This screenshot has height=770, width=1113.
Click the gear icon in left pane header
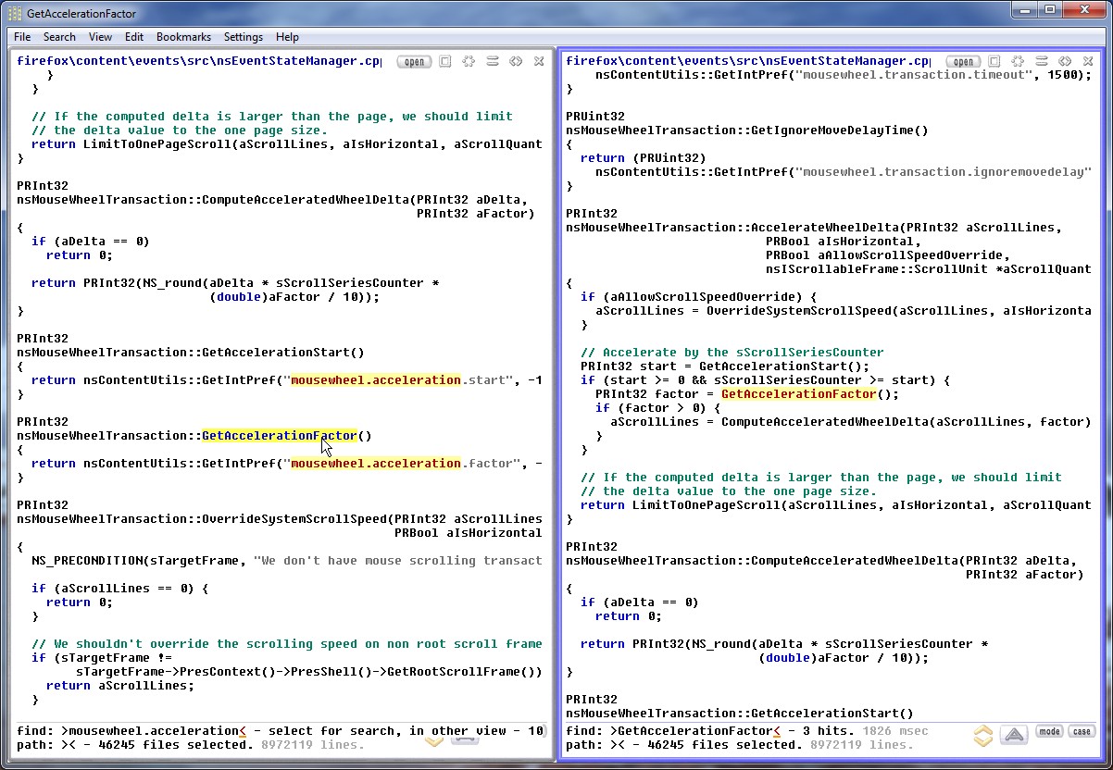(469, 62)
